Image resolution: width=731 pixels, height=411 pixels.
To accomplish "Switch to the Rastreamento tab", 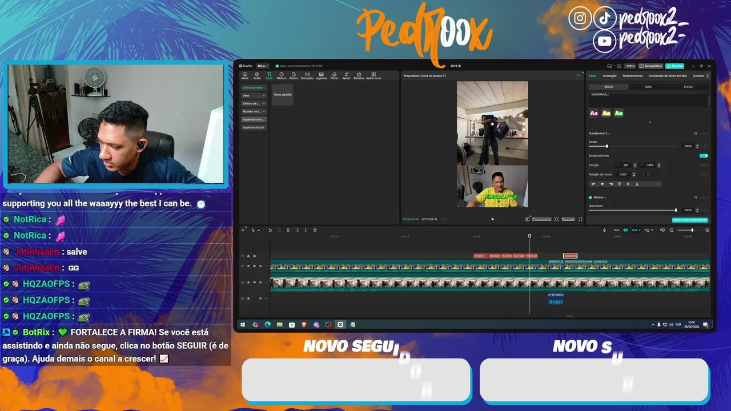I will pyautogui.click(x=633, y=76).
